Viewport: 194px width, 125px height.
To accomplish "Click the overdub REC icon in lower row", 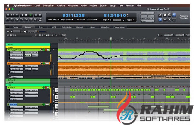I will [31, 19].
